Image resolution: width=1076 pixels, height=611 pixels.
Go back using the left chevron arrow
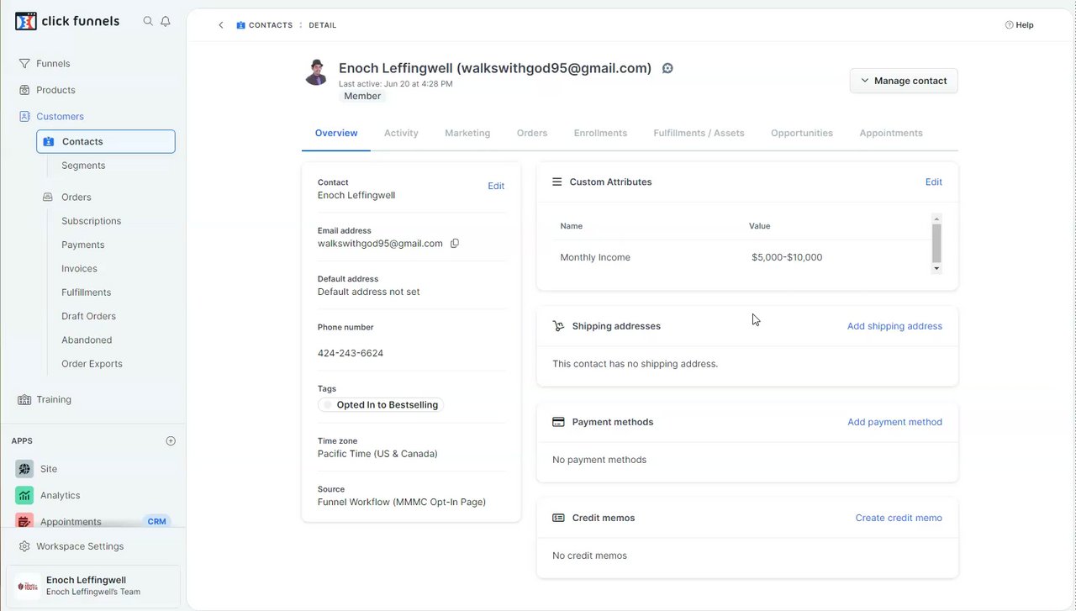(221, 25)
